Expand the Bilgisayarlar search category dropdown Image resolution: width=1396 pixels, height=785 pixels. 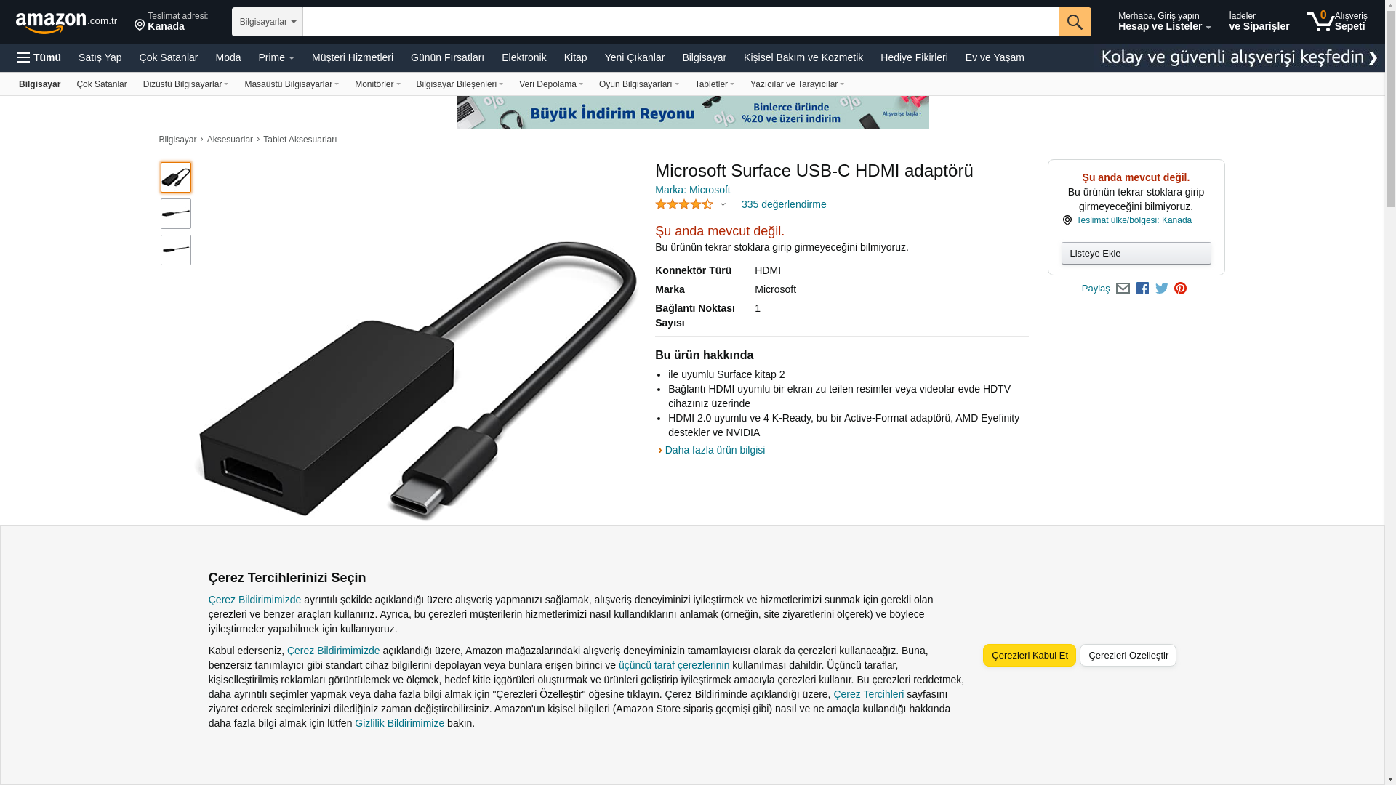click(268, 22)
